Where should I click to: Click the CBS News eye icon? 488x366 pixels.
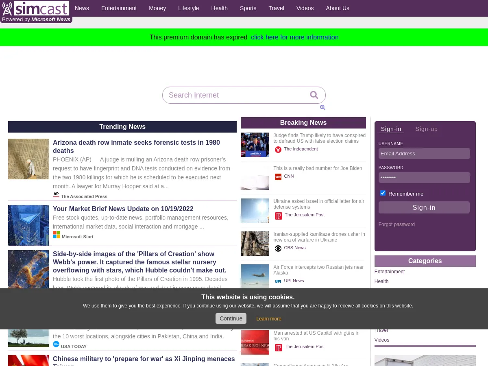(x=278, y=248)
